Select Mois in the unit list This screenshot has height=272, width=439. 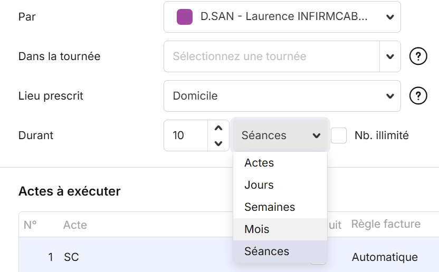pyautogui.click(x=257, y=229)
